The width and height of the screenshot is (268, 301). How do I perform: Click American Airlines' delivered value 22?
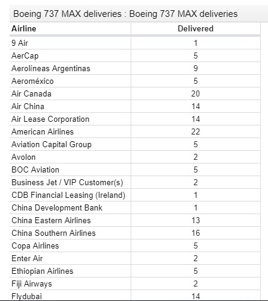click(x=196, y=131)
